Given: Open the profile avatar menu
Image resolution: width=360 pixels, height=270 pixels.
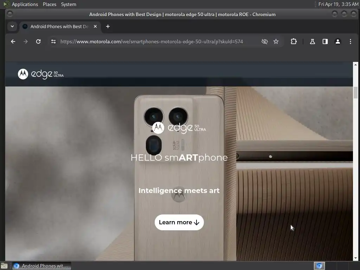Looking at the screenshot, I should (x=338, y=41).
